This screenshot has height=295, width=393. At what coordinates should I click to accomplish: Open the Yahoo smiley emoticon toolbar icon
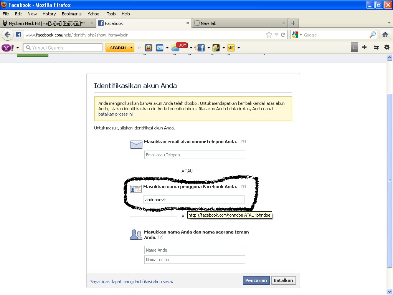pos(149,47)
